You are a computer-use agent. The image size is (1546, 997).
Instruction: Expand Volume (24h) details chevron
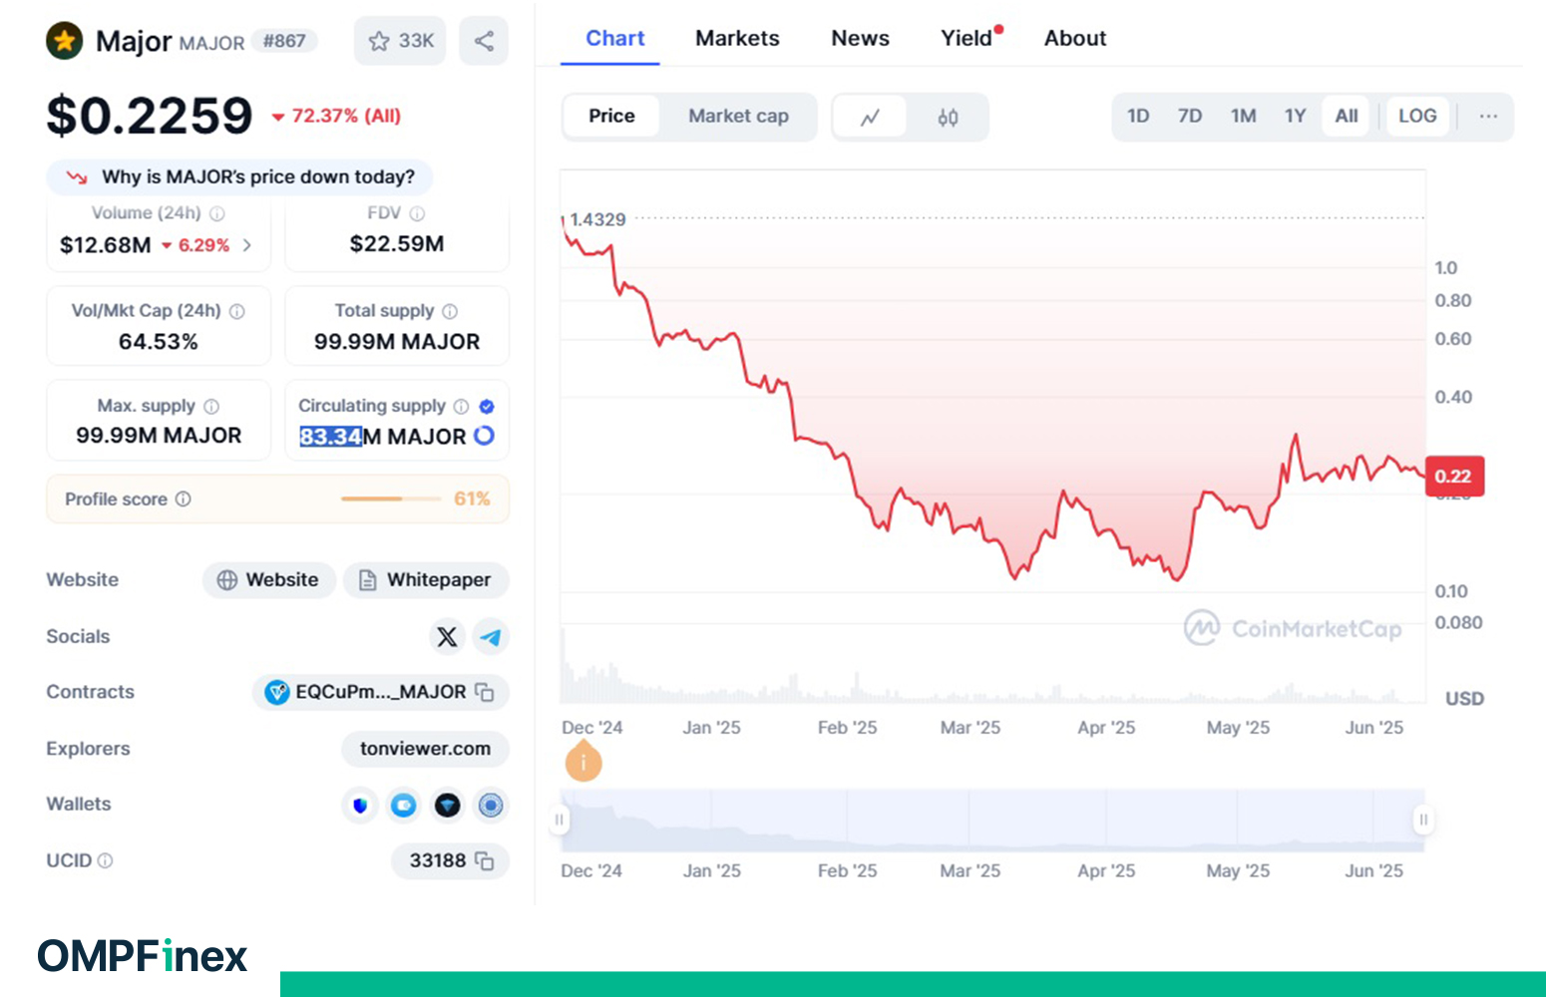(246, 245)
